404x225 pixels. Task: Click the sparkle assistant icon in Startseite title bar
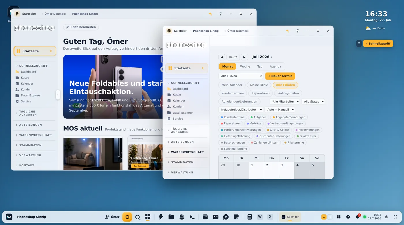(x=210, y=14)
